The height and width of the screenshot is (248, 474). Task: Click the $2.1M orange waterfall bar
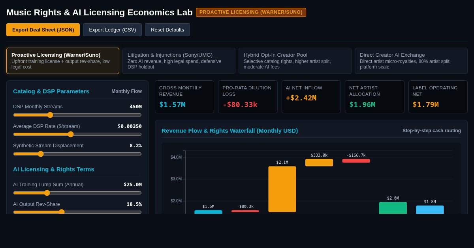coord(282,189)
